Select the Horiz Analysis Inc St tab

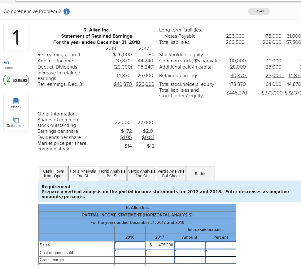(x=82, y=174)
